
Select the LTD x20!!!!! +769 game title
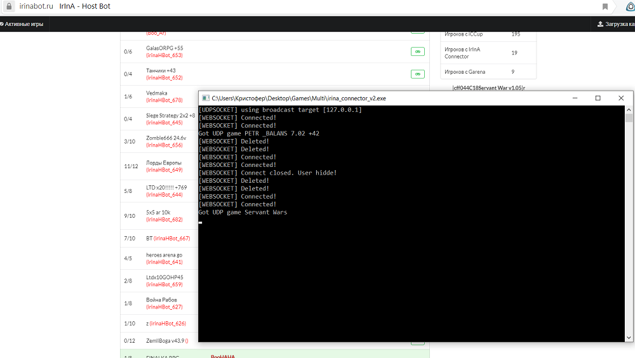point(166,187)
